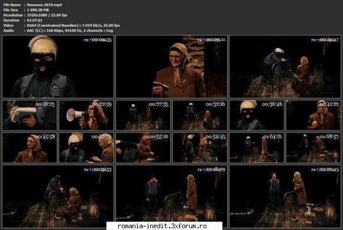Select the large bottom-right stage scene thumbnail
This screenshot has height=230, width=343.
coord(285,196)
